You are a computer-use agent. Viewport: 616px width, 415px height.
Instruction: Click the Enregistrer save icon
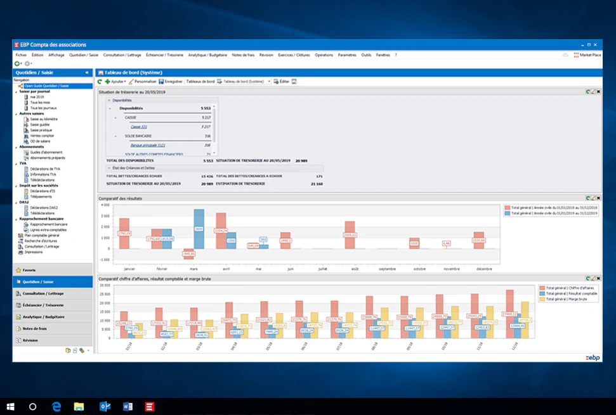pos(161,82)
